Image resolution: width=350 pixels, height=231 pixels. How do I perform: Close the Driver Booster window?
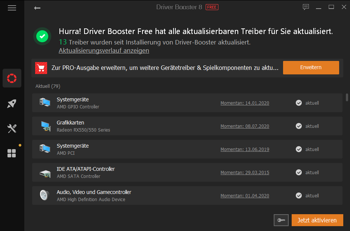(x=344, y=7)
